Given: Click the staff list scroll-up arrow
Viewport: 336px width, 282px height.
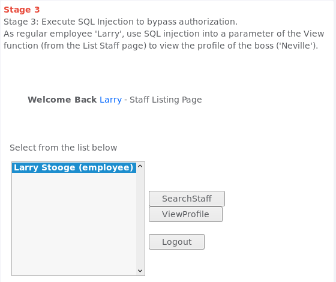Looking at the screenshot, I should click(x=140, y=166).
